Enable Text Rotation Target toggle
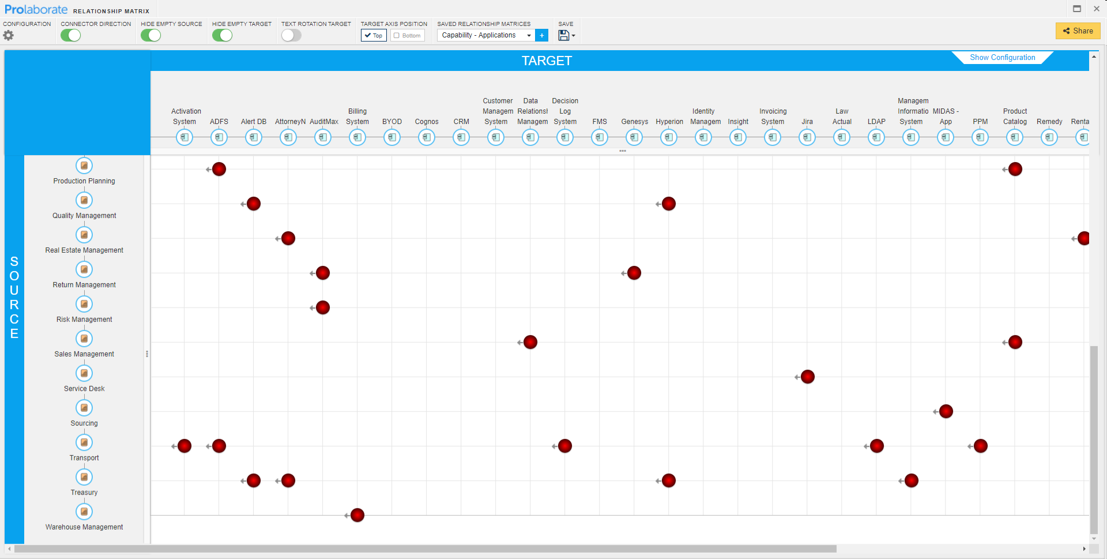Image resolution: width=1107 pixels, height=559 pixels. 291,35
